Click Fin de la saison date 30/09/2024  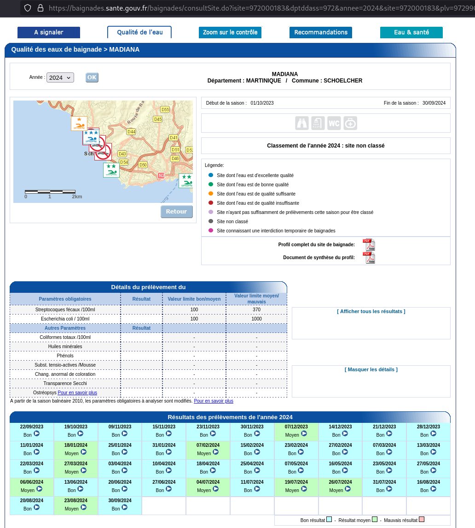(434, 103)
